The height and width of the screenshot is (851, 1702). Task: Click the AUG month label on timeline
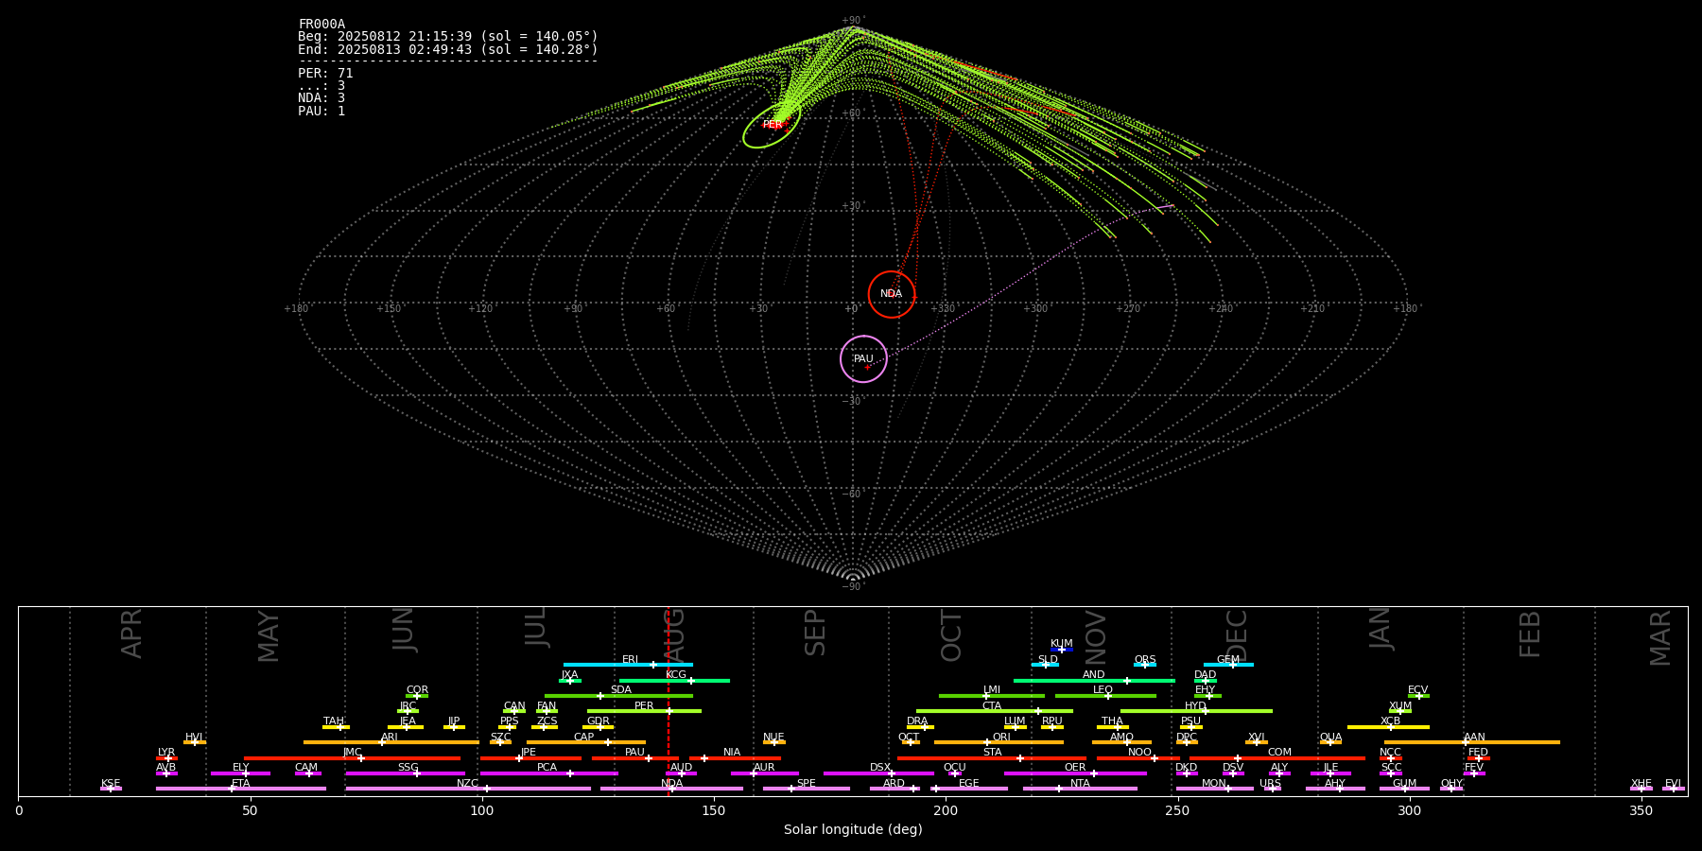674,636
